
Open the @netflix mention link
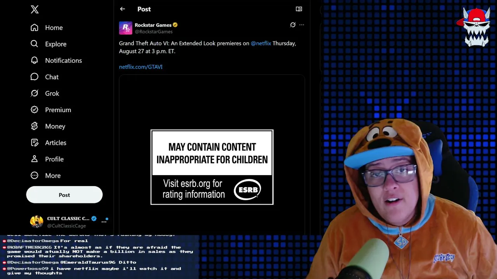coord(261,43)
